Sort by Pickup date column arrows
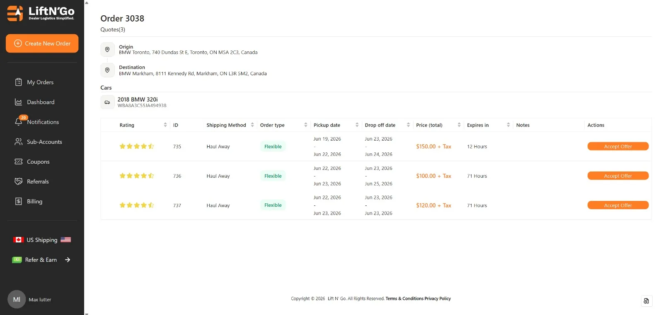 357,125
